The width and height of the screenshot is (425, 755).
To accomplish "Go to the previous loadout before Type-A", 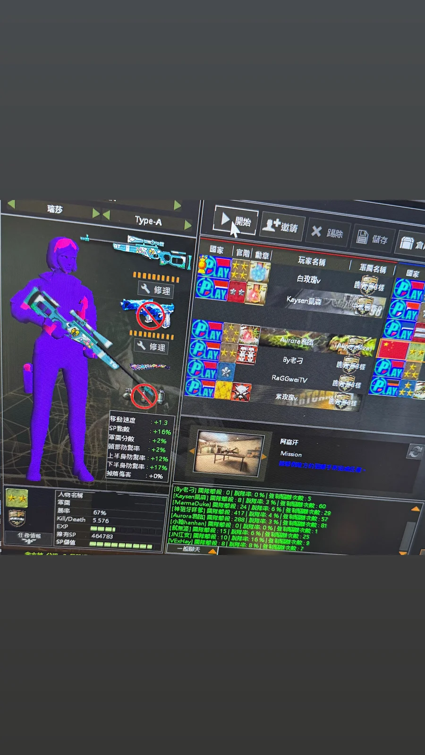I will [106, 216].
